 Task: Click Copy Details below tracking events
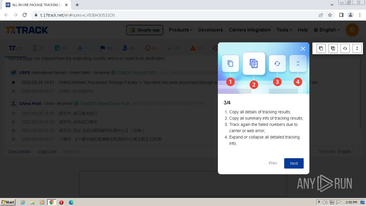(x=19, y=152)
